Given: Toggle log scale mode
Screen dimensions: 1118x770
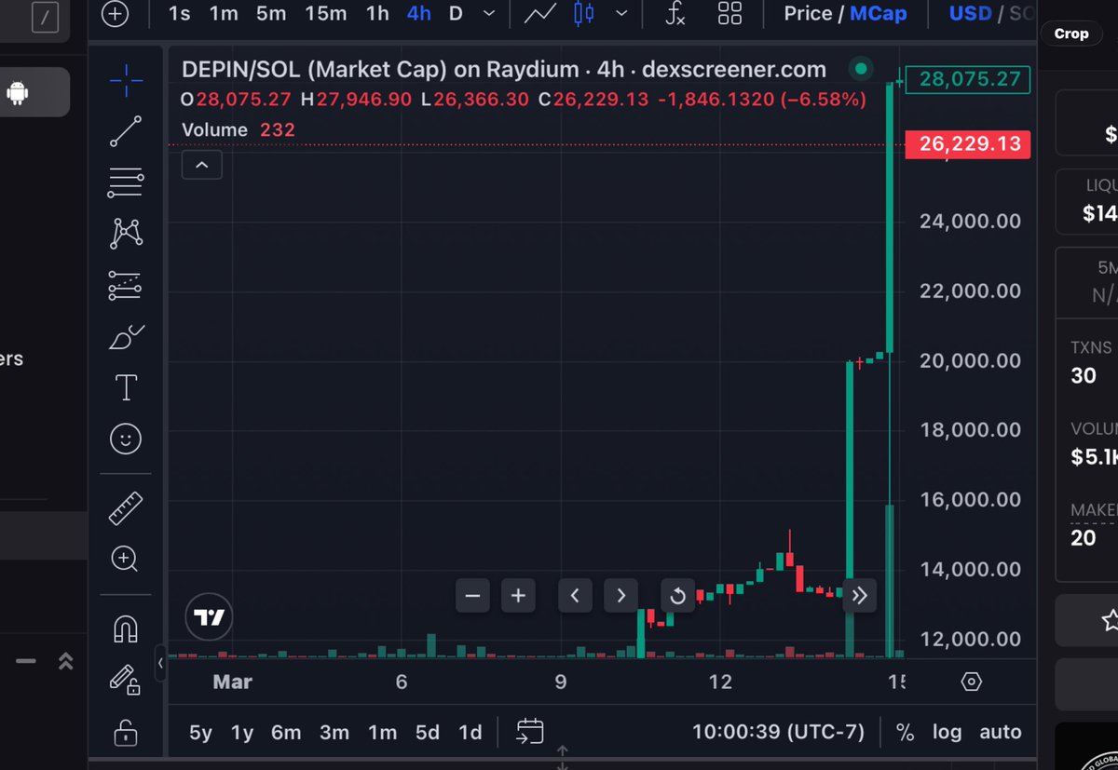Looking at the screenshot, I should (947, 732).
